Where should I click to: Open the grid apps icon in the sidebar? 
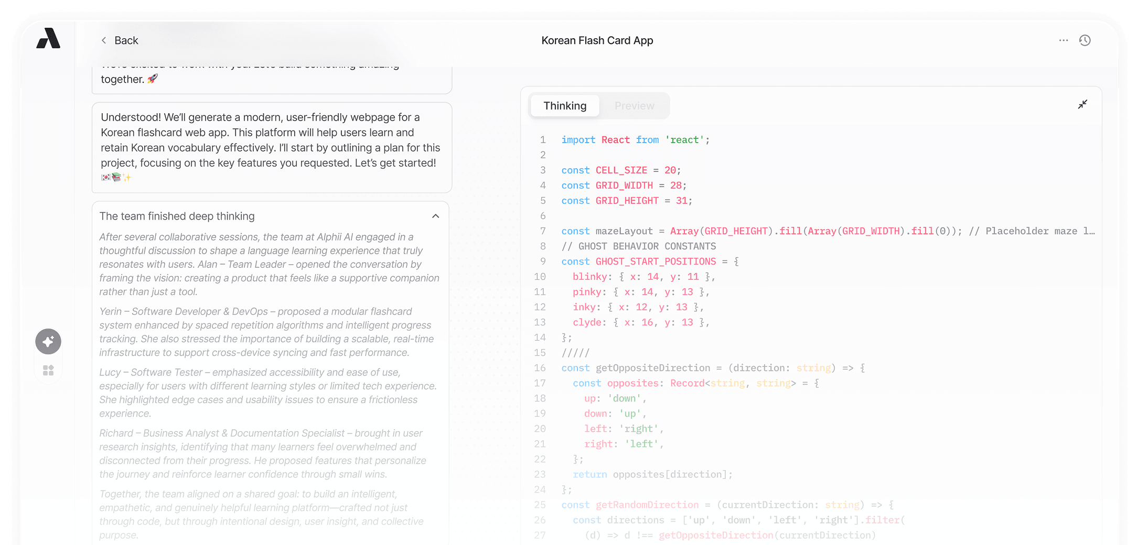tap(48, 370)
